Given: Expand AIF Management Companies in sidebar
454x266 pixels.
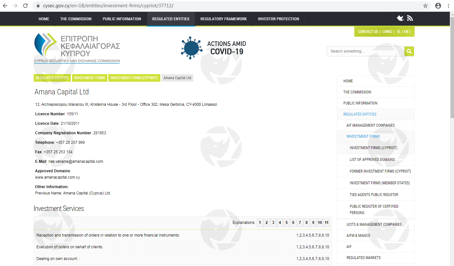Looking at the screenshot, I should [x=371, y=125].
